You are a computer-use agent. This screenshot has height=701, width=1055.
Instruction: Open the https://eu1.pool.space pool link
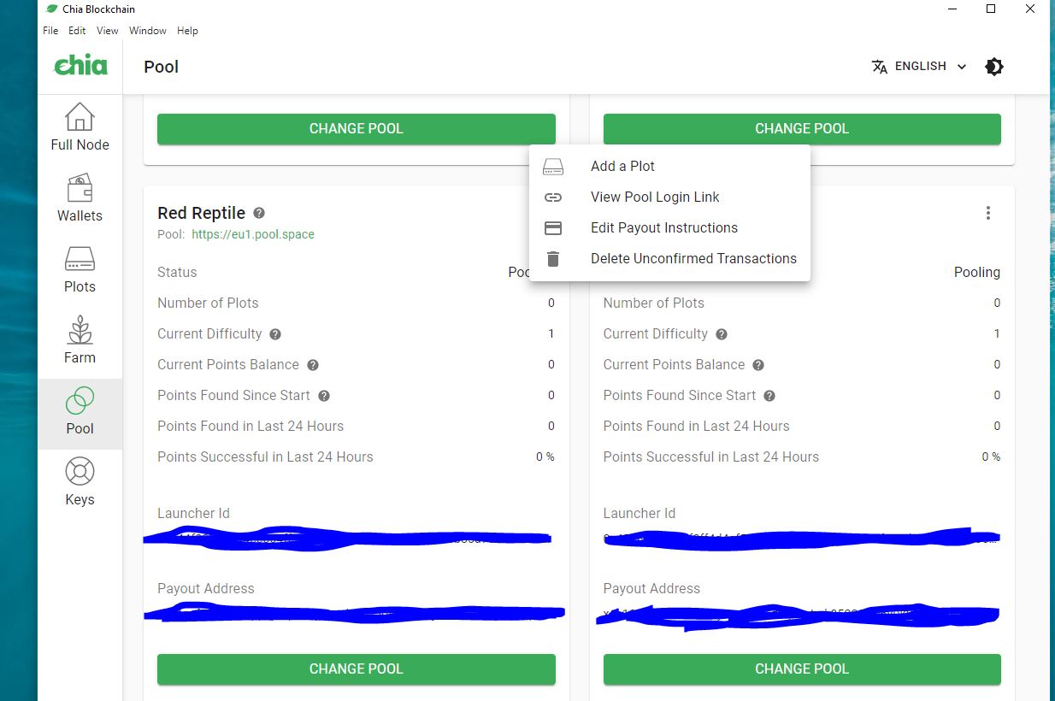click(x=253, y=234)
